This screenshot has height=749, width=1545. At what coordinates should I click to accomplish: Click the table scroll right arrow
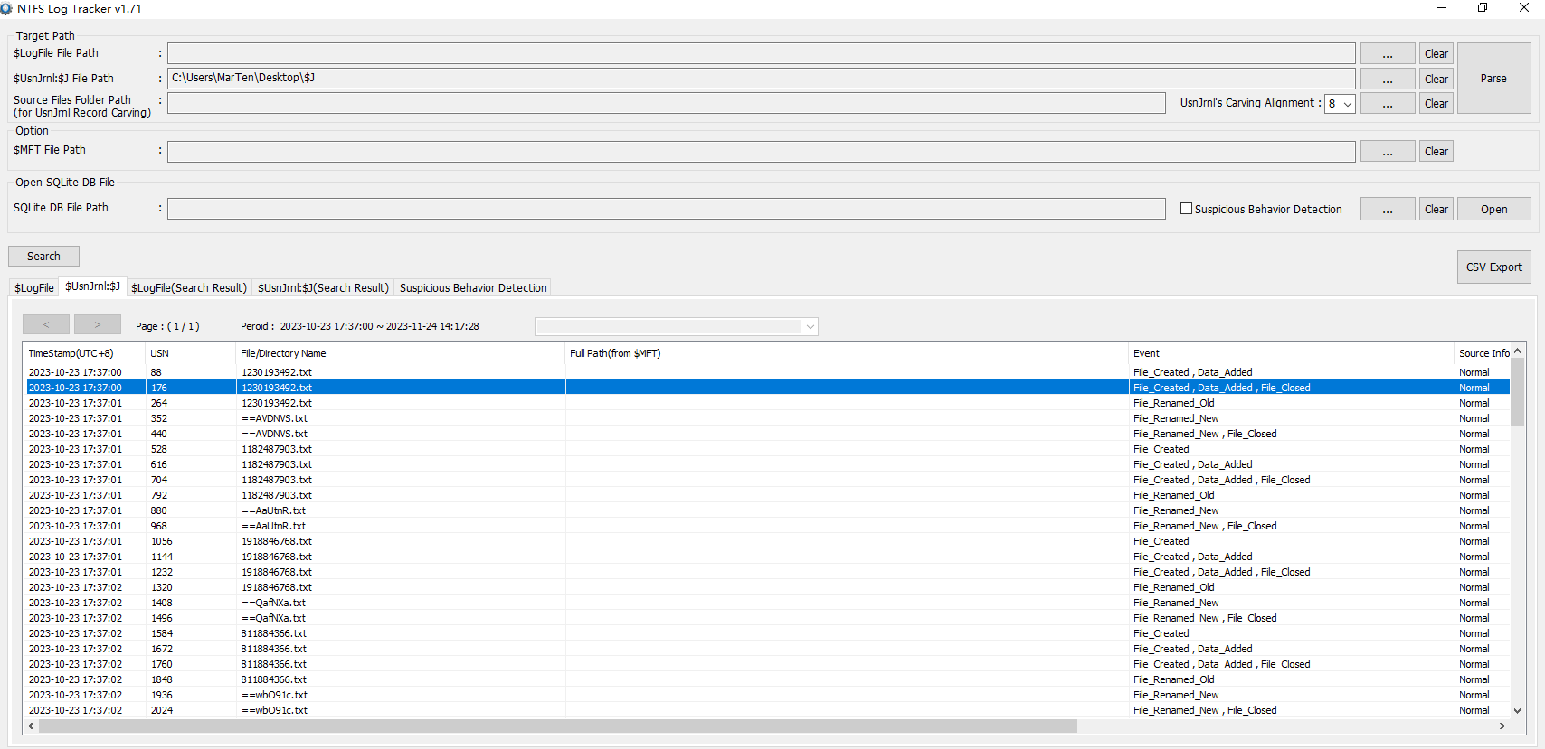tap(1502, 726)
